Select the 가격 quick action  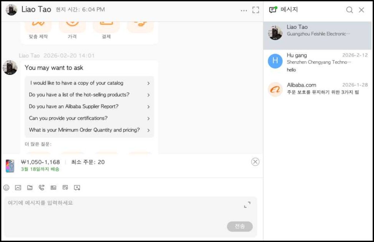tap(72, 30)
